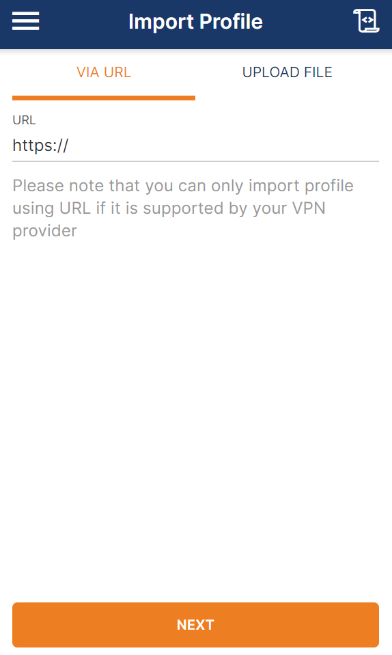Image resolution: width=392 pixels, height=655 pixels.
Task: Click the VPN provider note text
Action: point(183,208)
